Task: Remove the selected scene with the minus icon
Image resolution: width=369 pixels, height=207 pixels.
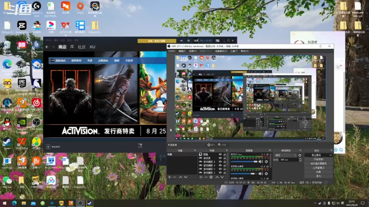Action: click(x=175, y=177)
